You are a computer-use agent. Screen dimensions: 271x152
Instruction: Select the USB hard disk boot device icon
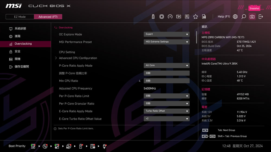[57, 146]
